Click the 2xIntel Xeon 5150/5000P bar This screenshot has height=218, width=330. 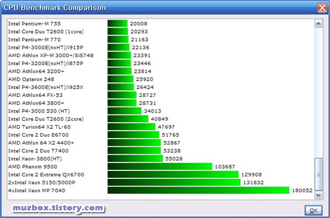pos(174,182)
